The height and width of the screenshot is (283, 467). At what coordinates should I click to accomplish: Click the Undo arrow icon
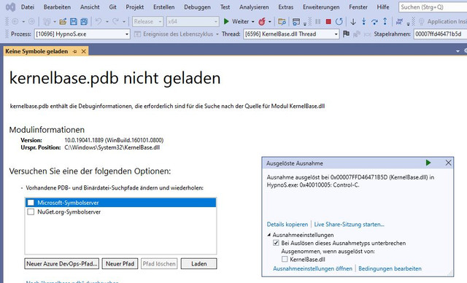tap(99, 21)
